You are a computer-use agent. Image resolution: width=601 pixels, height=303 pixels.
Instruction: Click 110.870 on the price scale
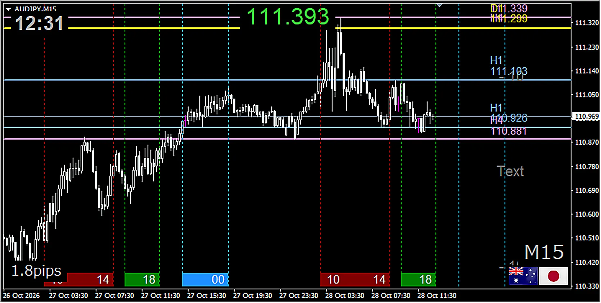pyautogui.click(x=587, y=142)
